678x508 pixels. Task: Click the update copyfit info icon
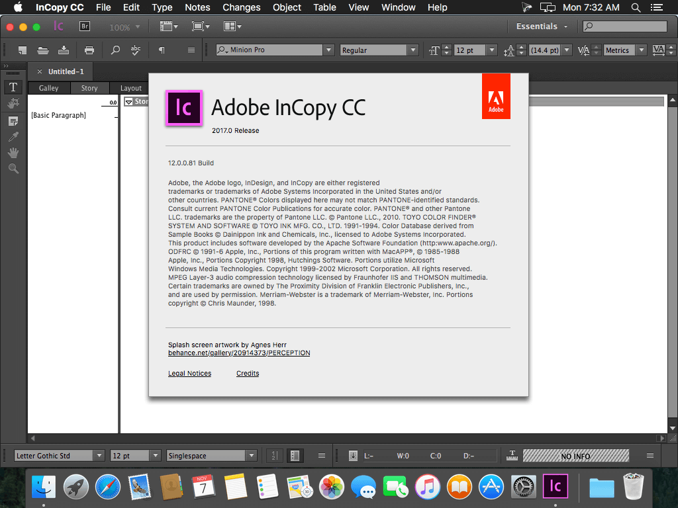(x=354, y=456)
